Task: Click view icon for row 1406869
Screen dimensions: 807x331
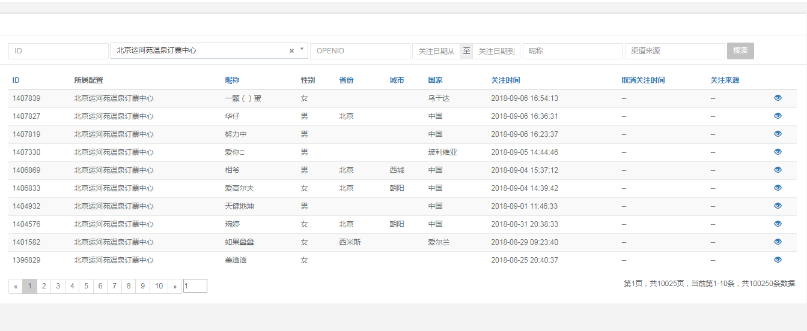Action: [778, 170]
